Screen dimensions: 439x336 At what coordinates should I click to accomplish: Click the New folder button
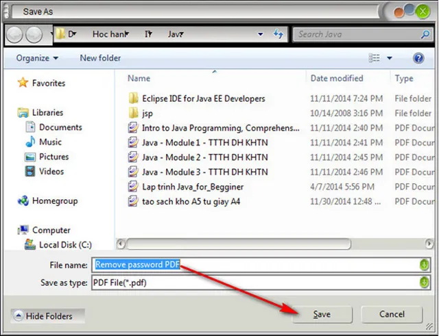coord(100,58)
